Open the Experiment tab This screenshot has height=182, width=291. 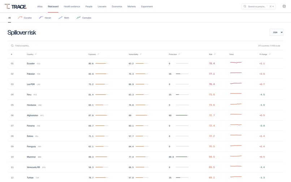[147, 6]
